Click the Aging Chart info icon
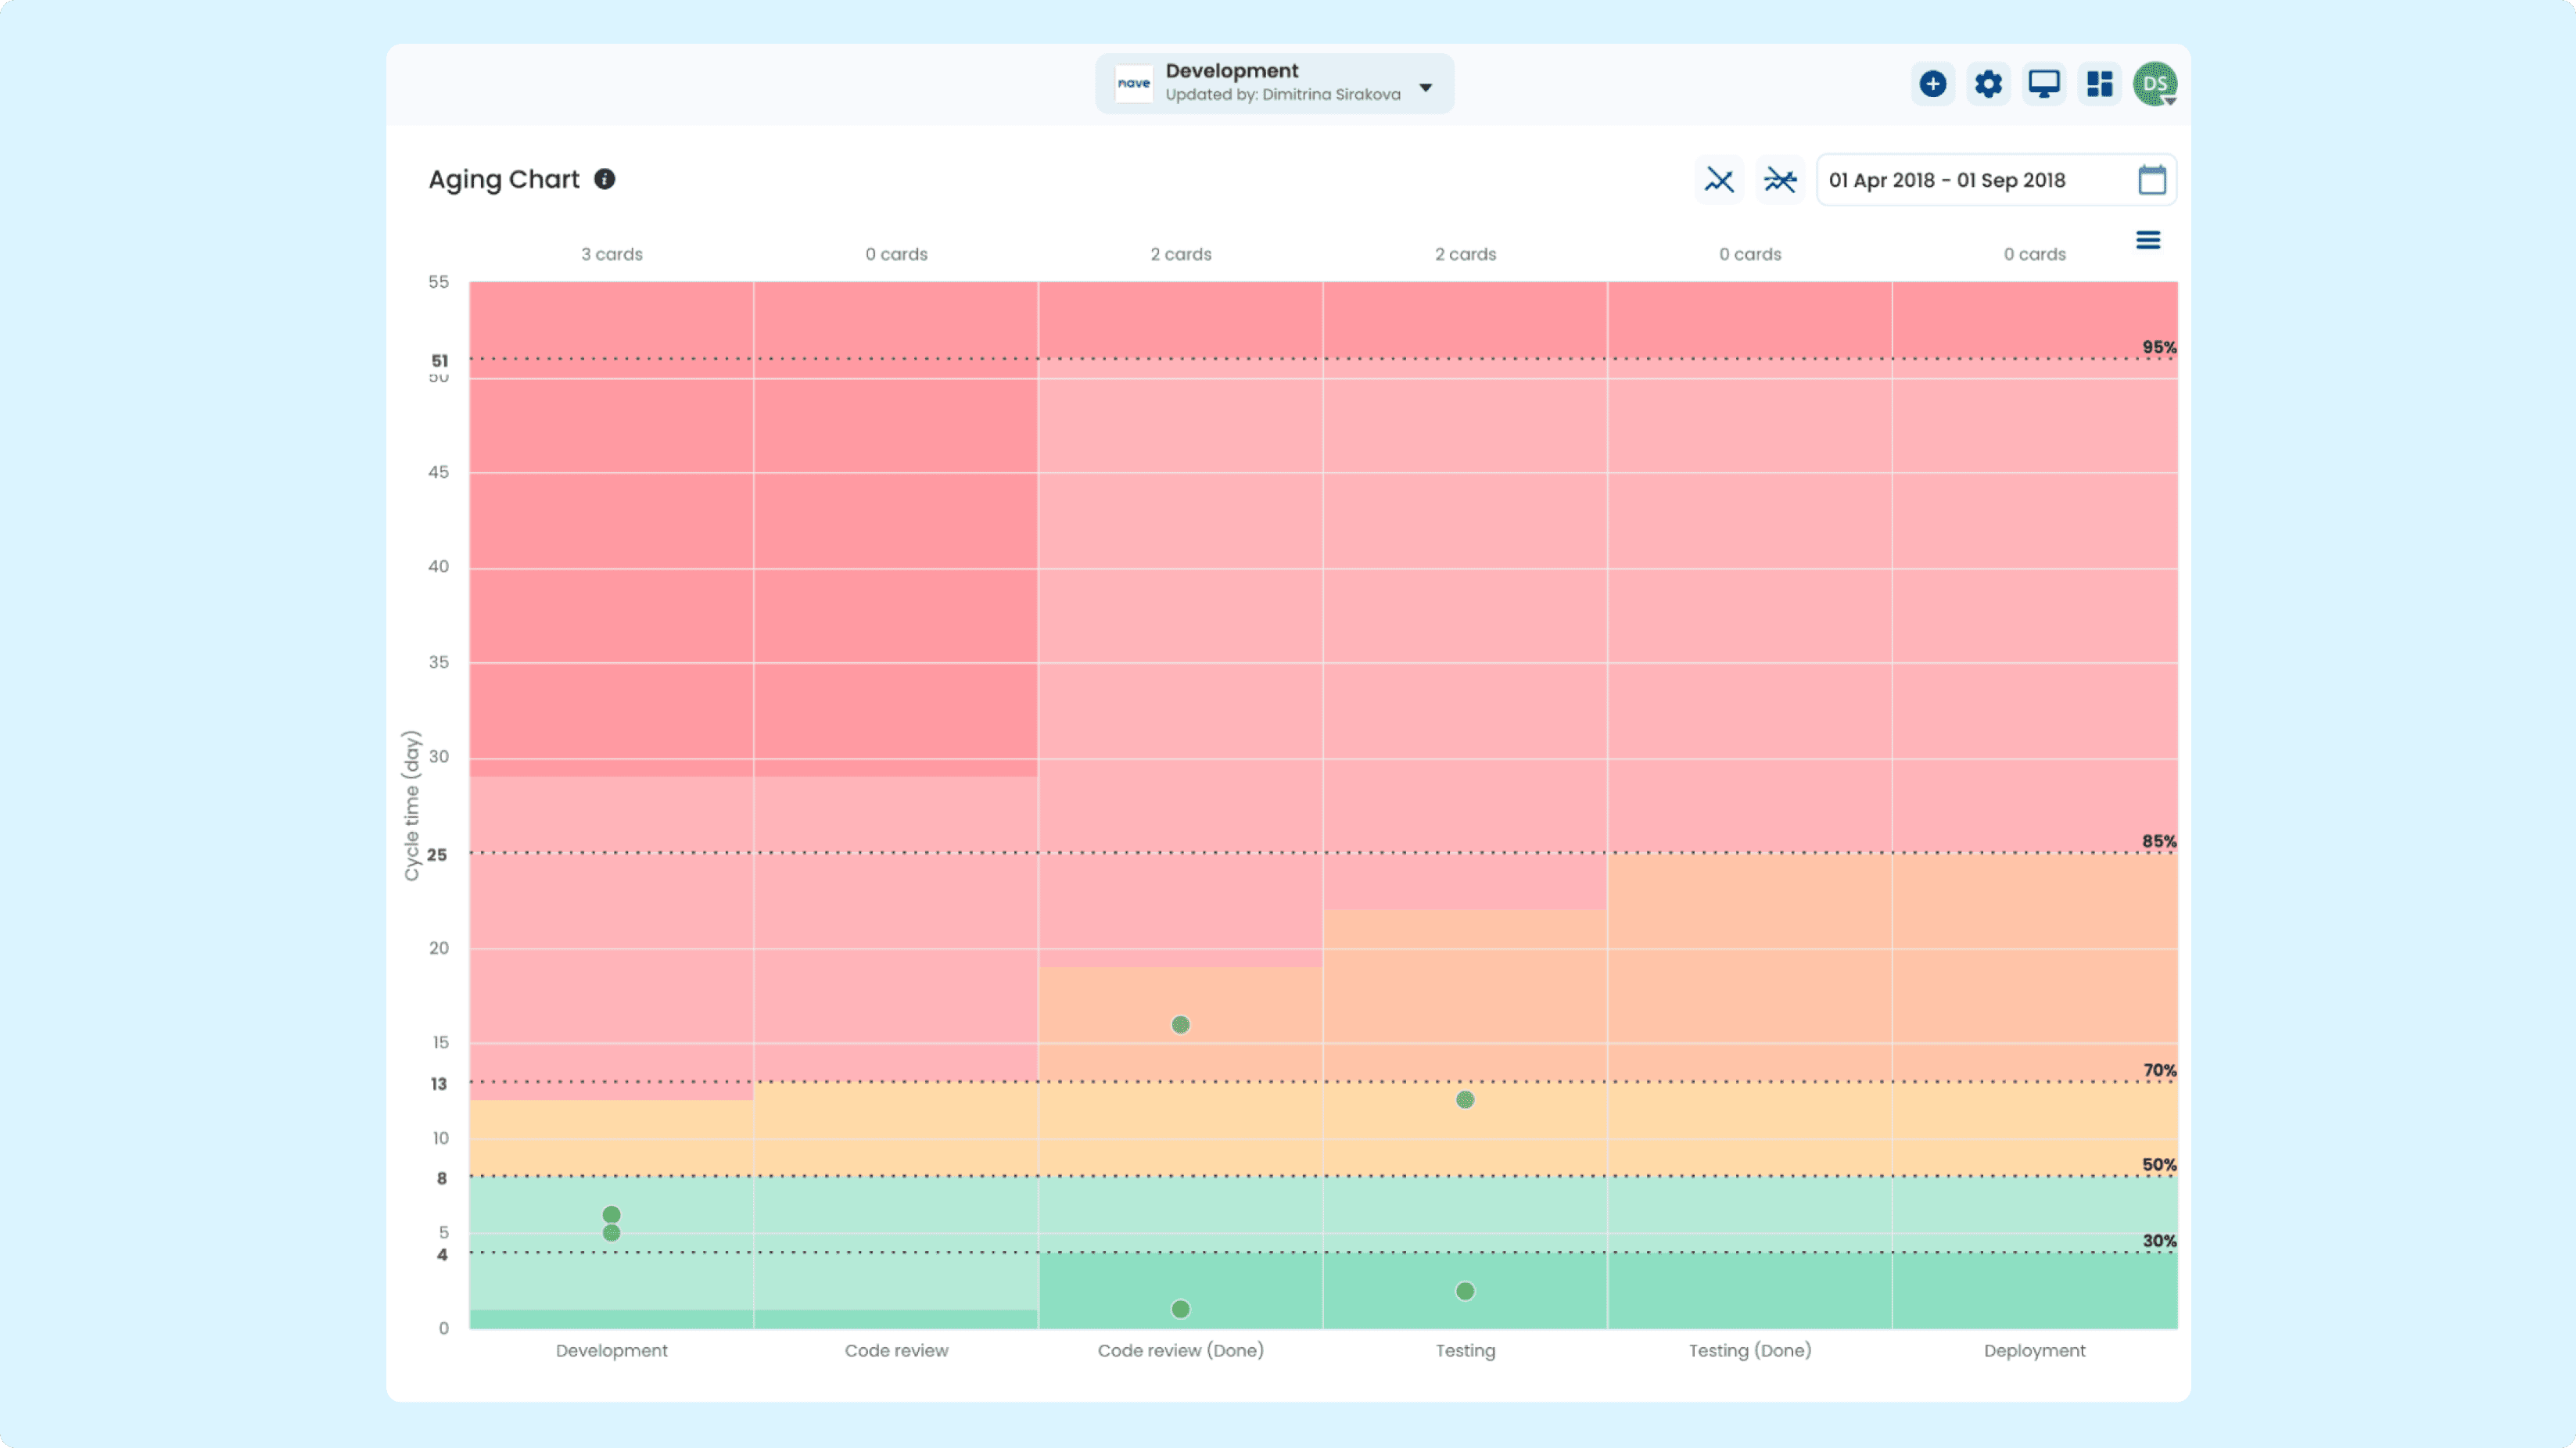2576x1448 pixels. point(605,179)
